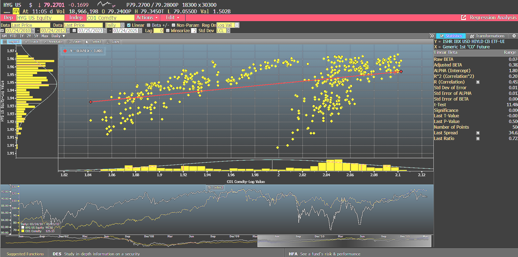This screenshot has height=257, width=518.
Task: Enable the Non-Param checkbox
Action: (173, 25)
